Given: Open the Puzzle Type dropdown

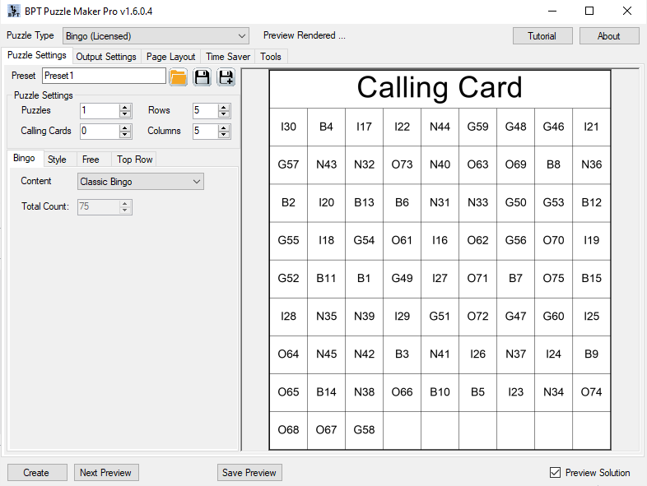Looking at the screenshot, I should click(156, 36).
